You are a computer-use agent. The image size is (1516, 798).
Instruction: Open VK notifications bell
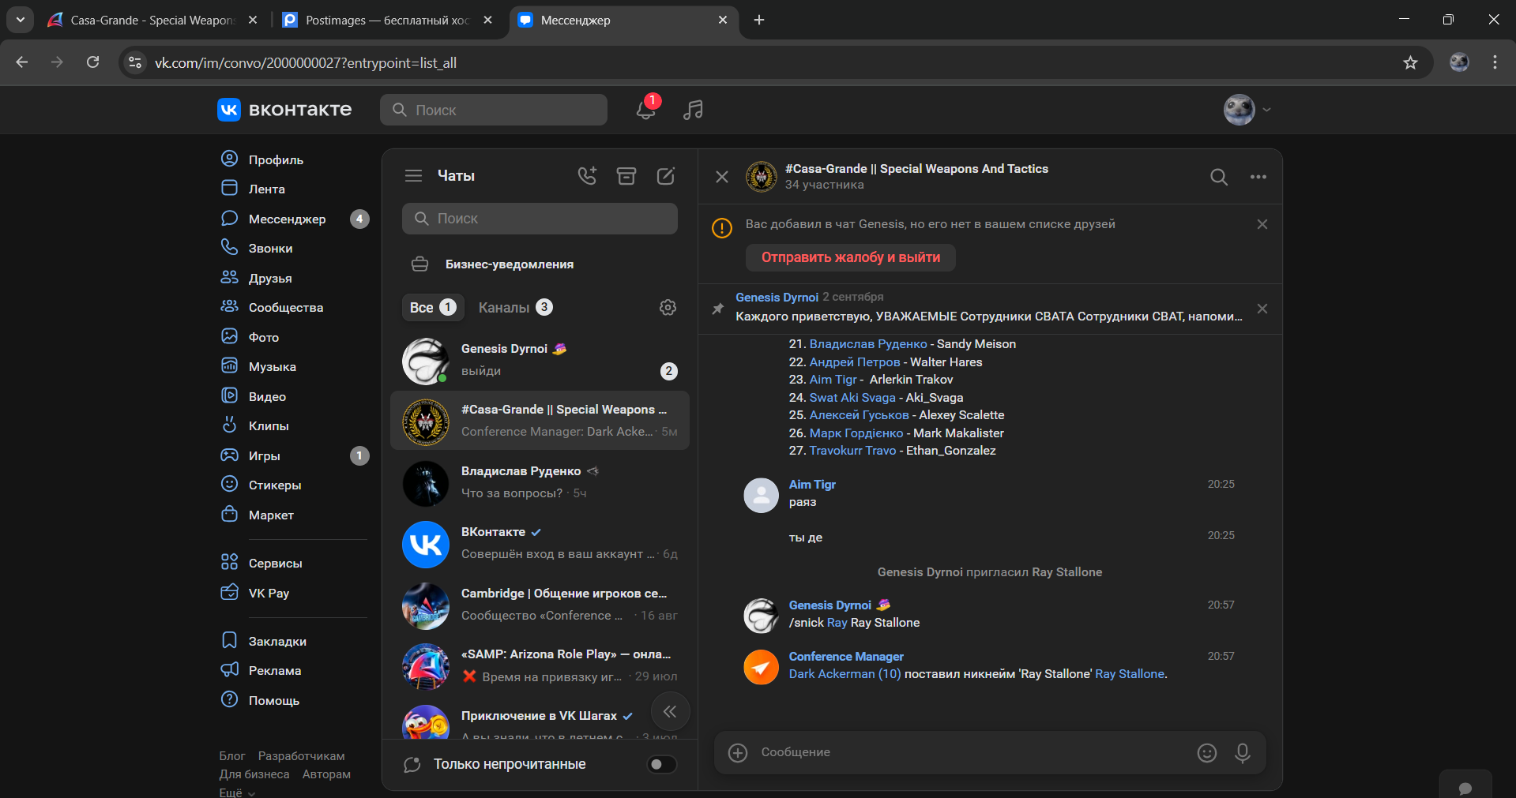(645, 110)
